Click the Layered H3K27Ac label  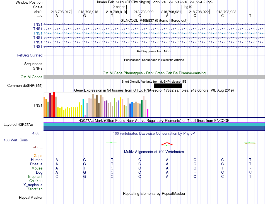tap(18, 125)
